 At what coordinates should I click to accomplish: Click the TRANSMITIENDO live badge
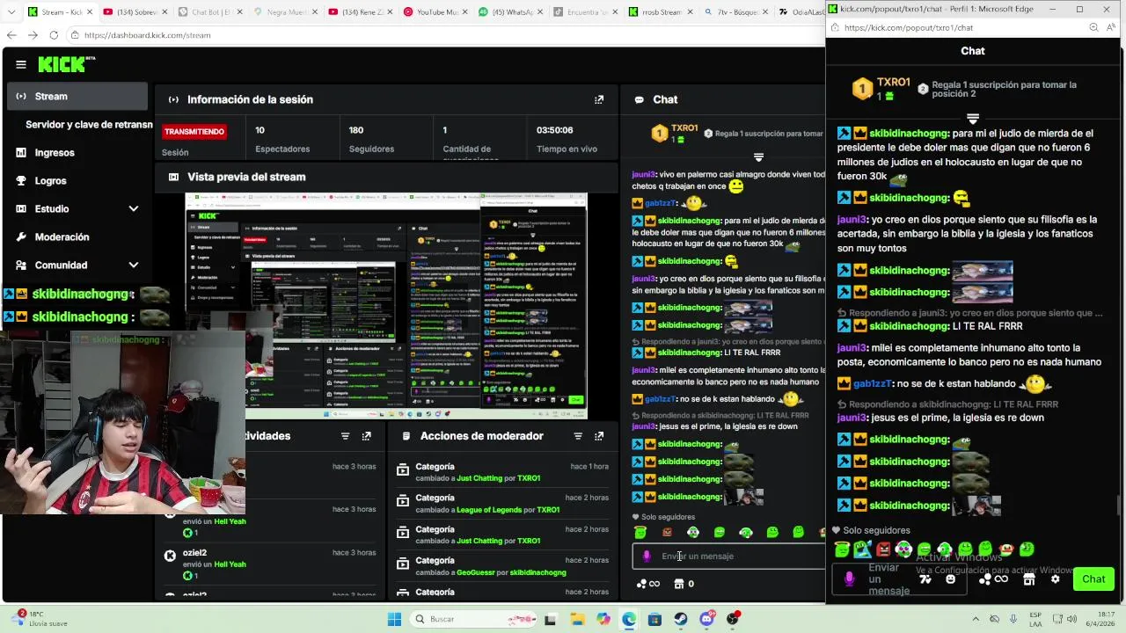pos(194,131)
